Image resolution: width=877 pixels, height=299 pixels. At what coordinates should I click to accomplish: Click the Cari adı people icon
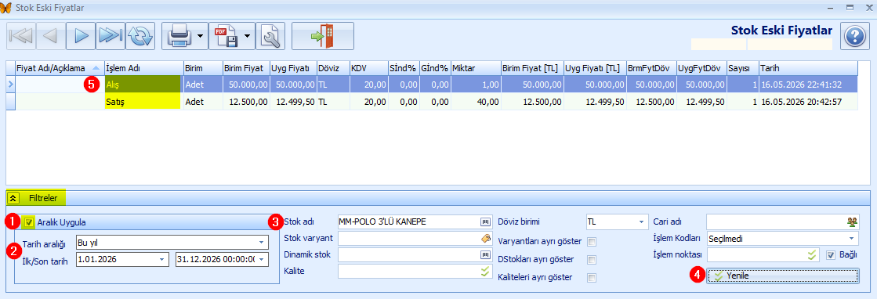[x=853, y=222]
